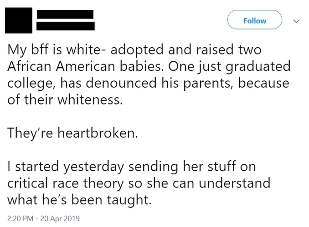The height and width of the screenshot is (227, 309).
Task: Select the redacted username handle bar
Action: point(66,26)
